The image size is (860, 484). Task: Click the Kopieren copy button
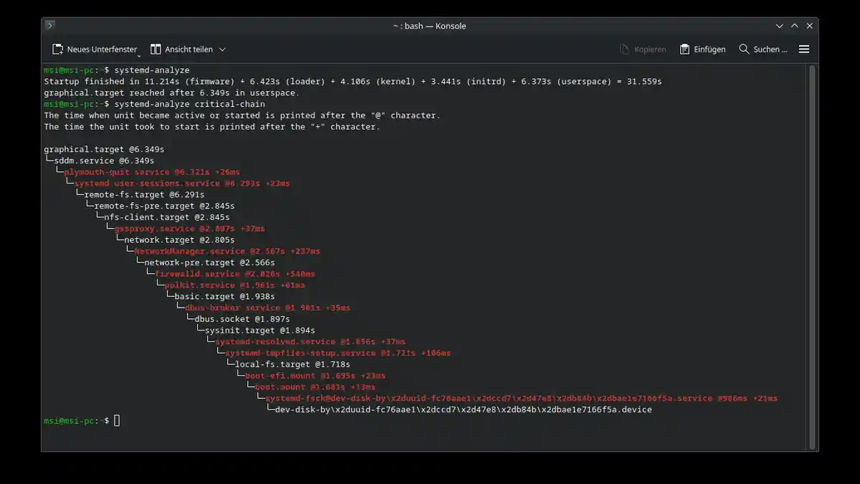[643, 49]
